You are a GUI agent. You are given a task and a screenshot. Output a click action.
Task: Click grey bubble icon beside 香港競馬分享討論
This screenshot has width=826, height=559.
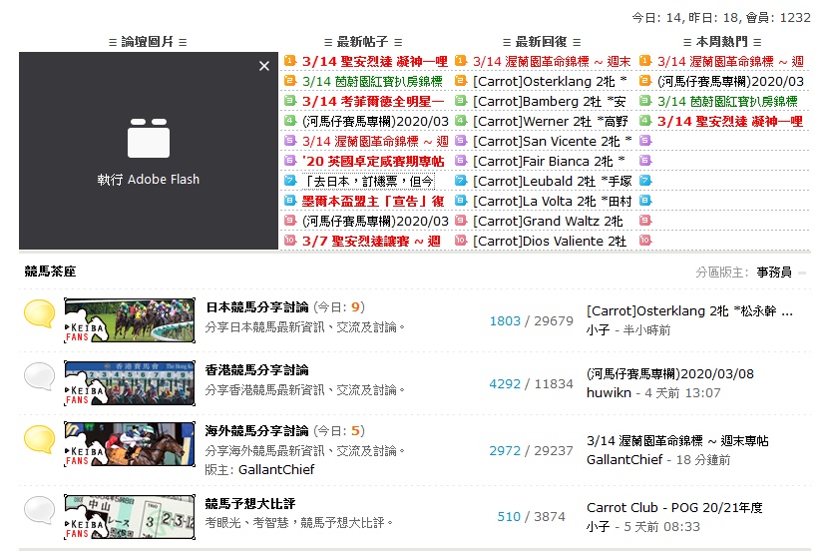click(x=40, y=376)
